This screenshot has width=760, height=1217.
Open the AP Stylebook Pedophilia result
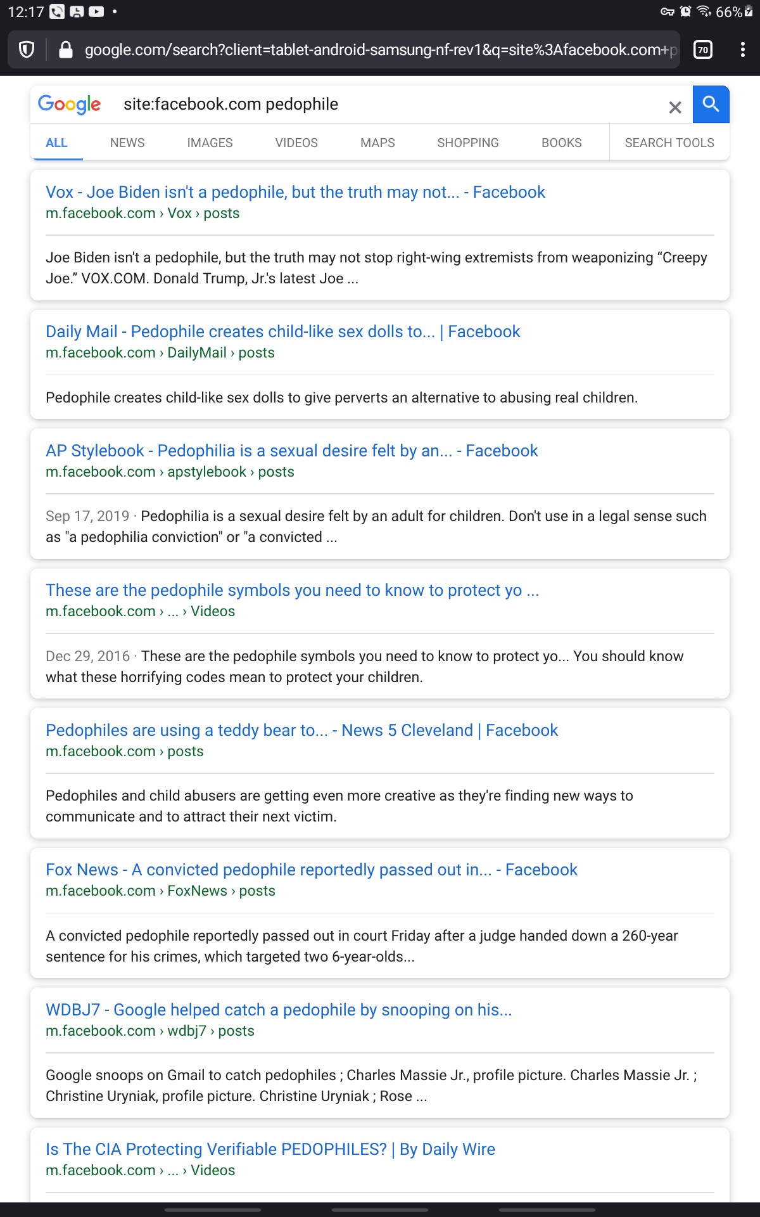tap(292, 451)
